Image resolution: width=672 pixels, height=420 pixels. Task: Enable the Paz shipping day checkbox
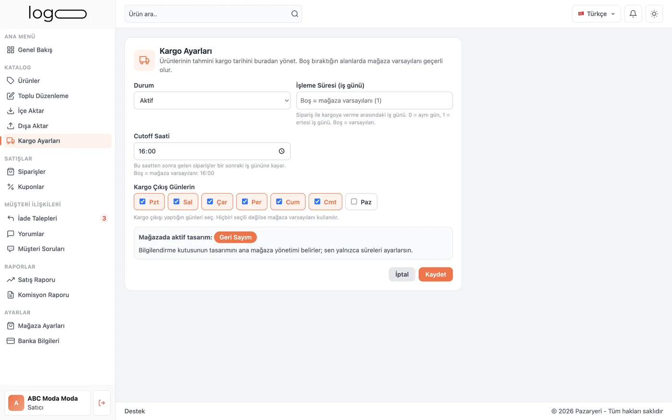[354, 202]
